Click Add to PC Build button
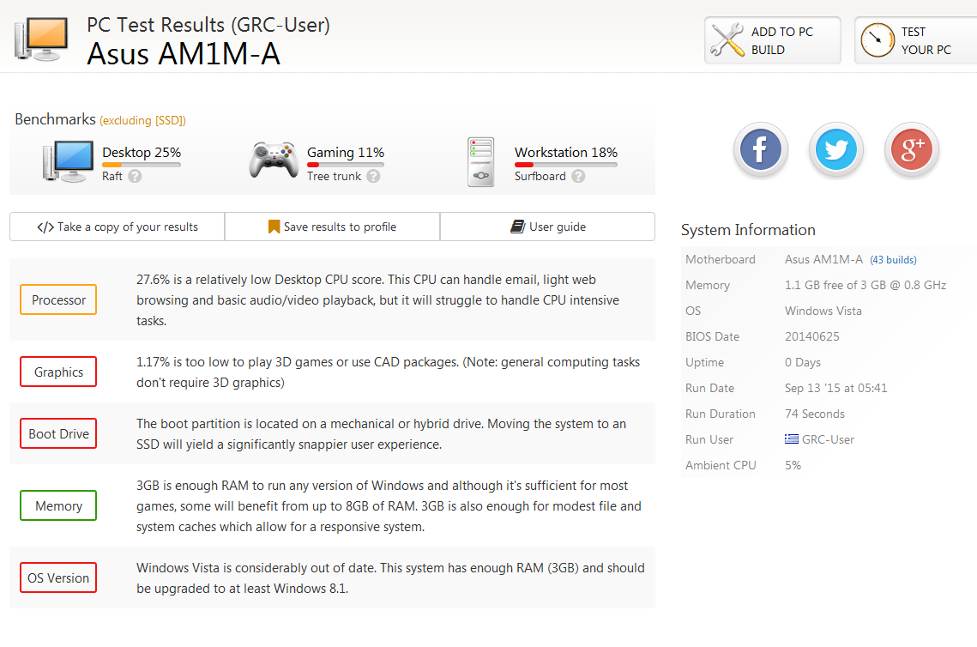The height and width of the screenshot is (647, 977). click(773, 40)
